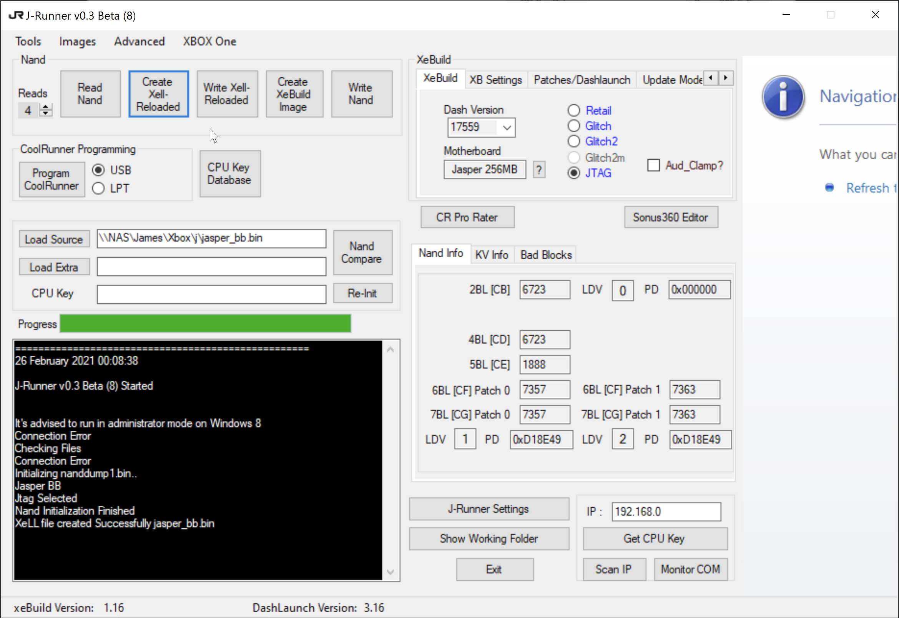This screenshot has height=618, width=899.
Task: Click Show Working Folder
Action: [489, 539]
